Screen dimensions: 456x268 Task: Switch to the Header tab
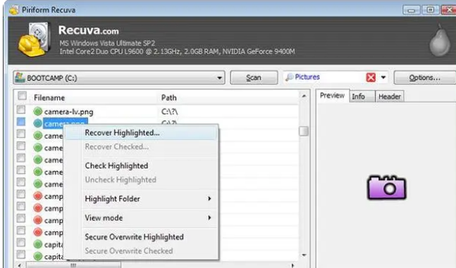[x=390, y=96]
